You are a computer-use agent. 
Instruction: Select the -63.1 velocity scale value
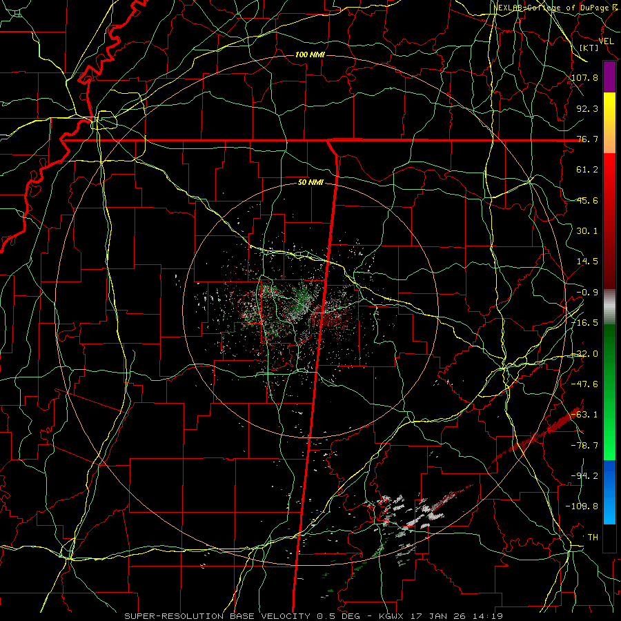point(585,415)
